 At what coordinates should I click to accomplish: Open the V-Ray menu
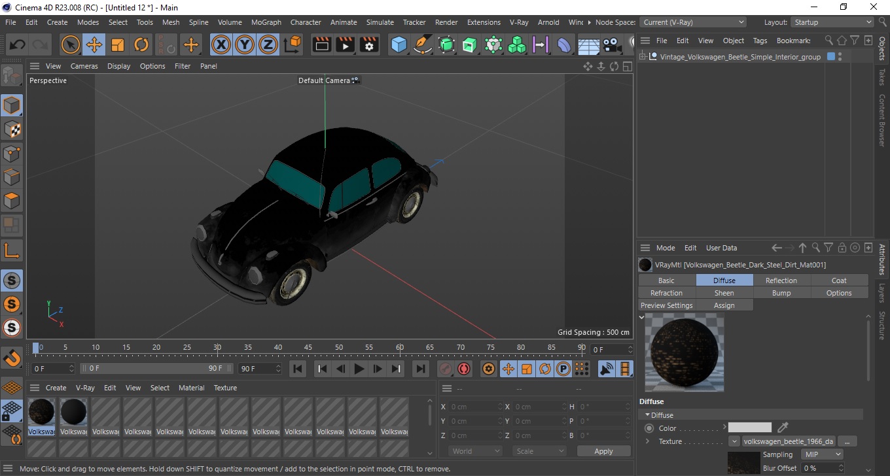click(x=519, y=22)
